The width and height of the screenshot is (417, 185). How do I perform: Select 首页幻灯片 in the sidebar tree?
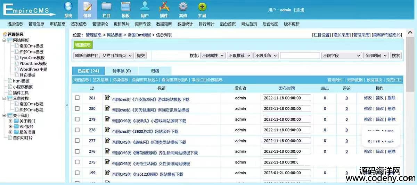click(x=23, y=138)
